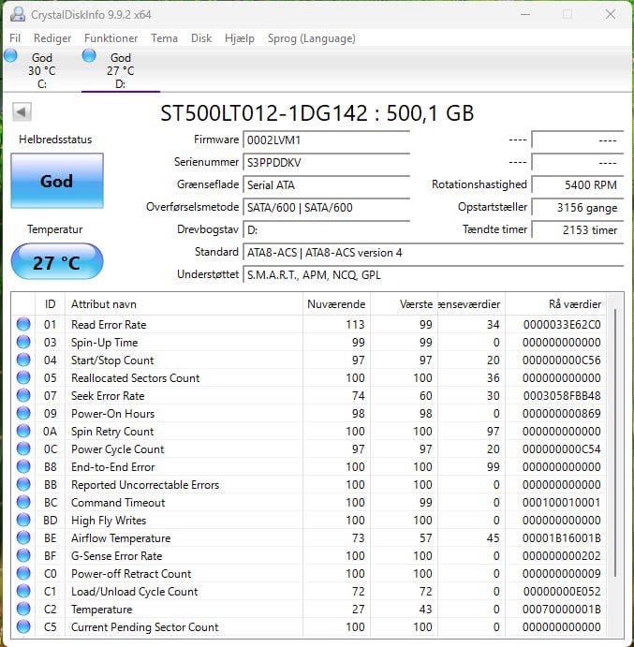This screenshot has height=647, width=634.
Task: Open the Tema menu
Action: point(164,38)
